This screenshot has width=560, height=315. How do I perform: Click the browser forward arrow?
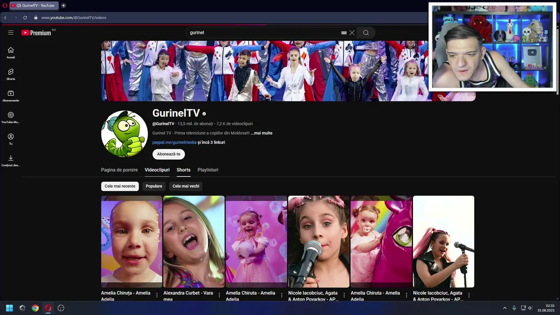click(16, 17)
